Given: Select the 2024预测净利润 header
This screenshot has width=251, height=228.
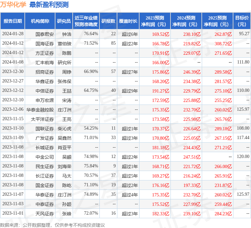Looking at the screenshot, I should 186,21.
